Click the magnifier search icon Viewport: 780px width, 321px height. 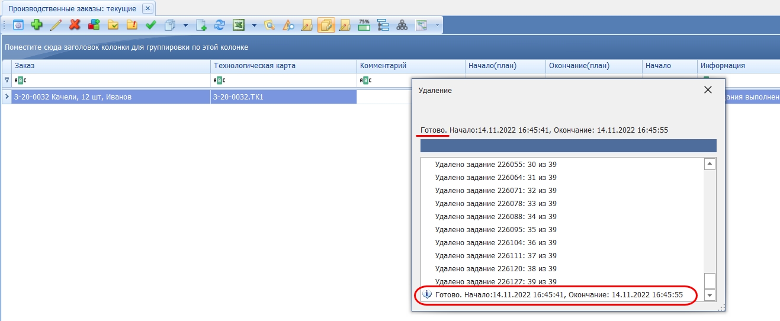[x=269, y=25]
